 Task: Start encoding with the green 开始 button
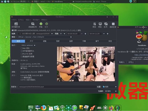pos(41,24)
